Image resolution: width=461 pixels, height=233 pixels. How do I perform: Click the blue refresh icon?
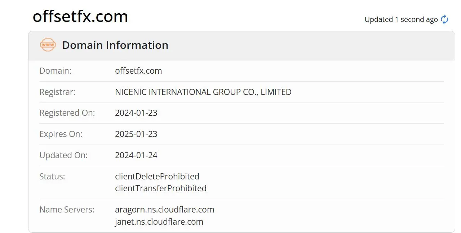(444, 19)
